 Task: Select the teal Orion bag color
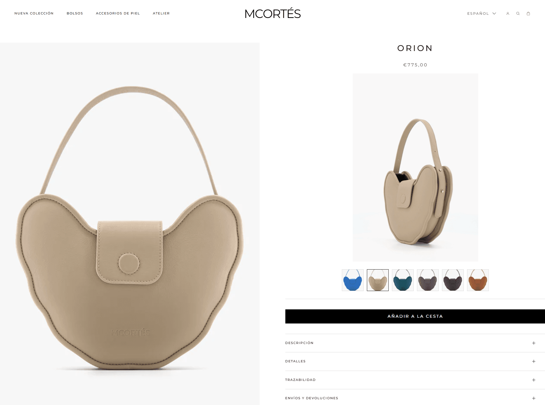click(x=403, y=280)
